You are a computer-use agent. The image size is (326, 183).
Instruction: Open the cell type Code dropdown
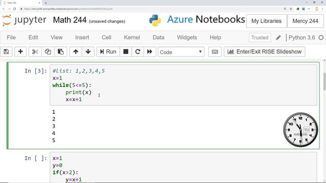(181, 52)
